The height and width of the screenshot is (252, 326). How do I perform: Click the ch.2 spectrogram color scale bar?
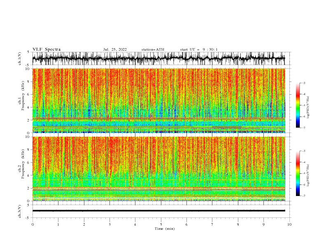pos(298,173)
